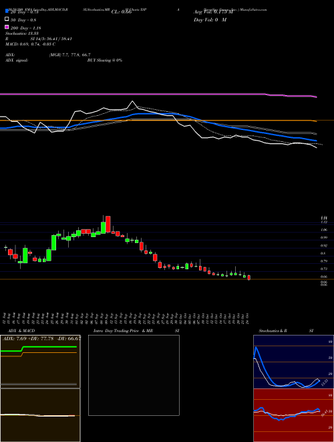Click the 'ADX: 7.69 +DY: 77.78 -DY: 66.67' readout
The image size is (334, 442).
point(41,339)
